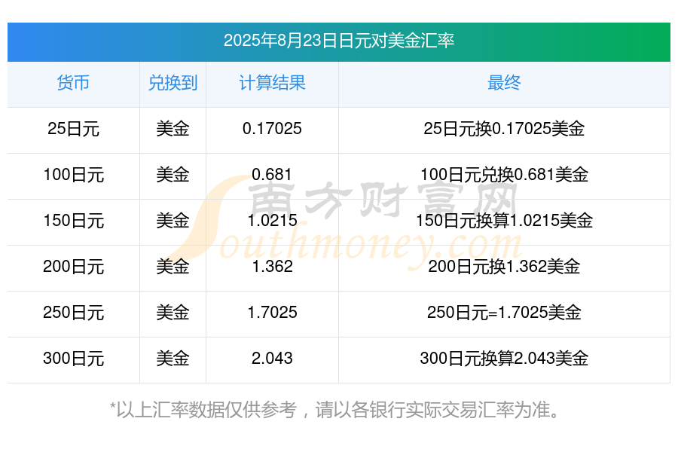
Task: Click the '200日元' cell
Action: click(x=73, y=267)
